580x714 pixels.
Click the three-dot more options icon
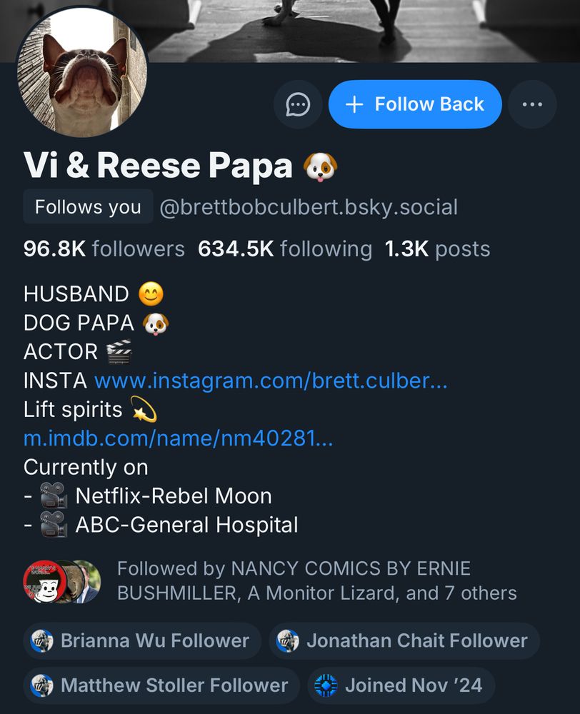(532, 104)
